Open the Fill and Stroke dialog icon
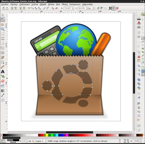Image resolution: width=145 pixels, height=144 pixels. [139, 104]
